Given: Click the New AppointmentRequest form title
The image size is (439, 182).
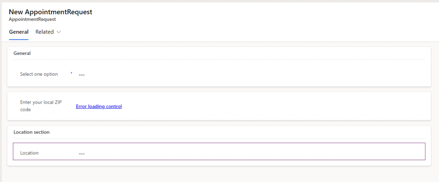Looking at the screenshot, I should click(x=50, y=12).
